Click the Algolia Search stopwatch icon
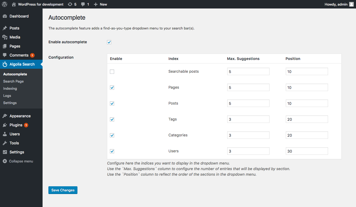This screenshot has height=207, width=356. [5, 64]
